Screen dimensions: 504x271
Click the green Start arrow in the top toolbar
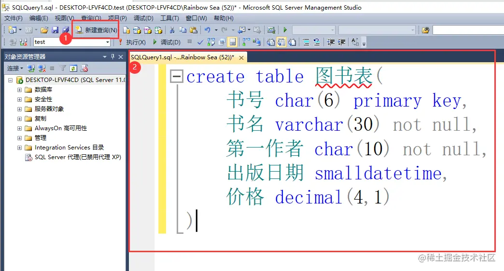(x=285, y=30)
